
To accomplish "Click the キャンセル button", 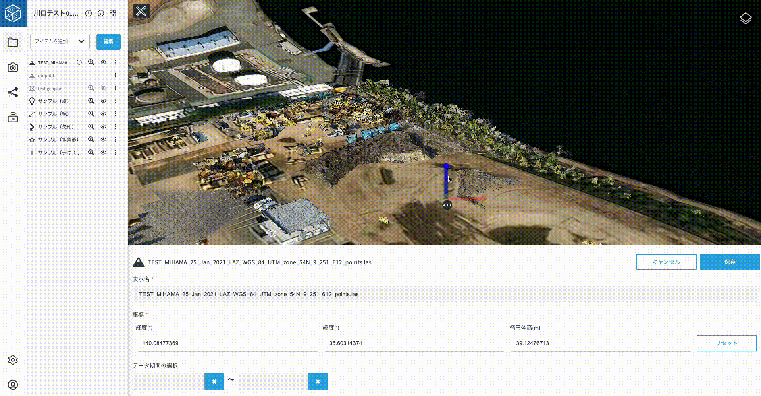I will [666, 262].
